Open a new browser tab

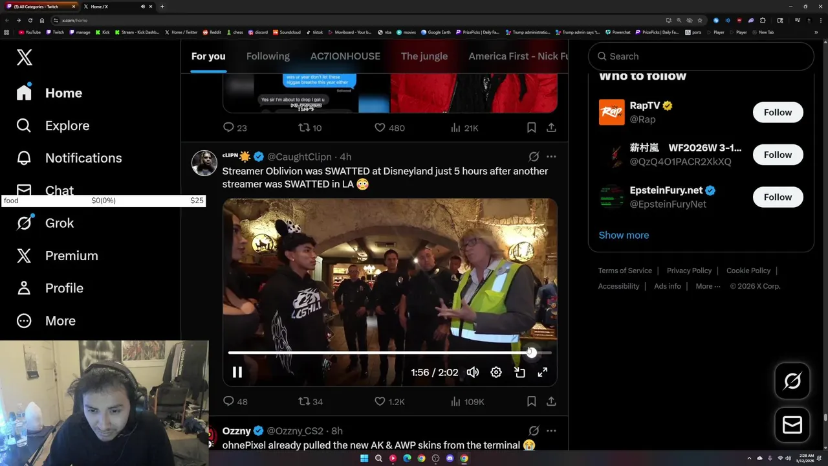click(162, 6)
